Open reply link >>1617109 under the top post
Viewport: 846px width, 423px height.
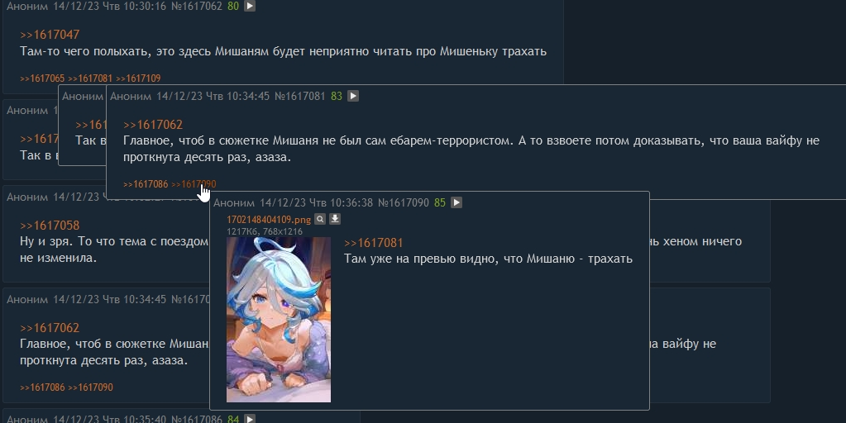click(138, 78)
